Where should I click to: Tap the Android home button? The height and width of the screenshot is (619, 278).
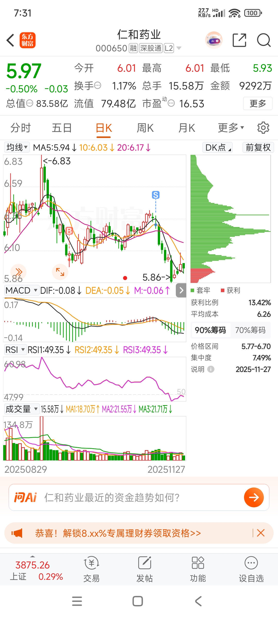click(x=138, y=601)
